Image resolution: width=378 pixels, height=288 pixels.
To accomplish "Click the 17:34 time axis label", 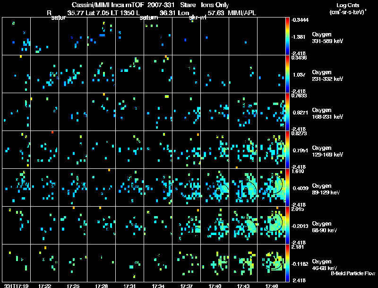I will coord(158,286).
